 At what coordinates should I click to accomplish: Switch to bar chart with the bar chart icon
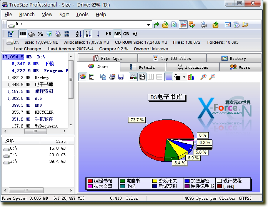coord(91,77)
